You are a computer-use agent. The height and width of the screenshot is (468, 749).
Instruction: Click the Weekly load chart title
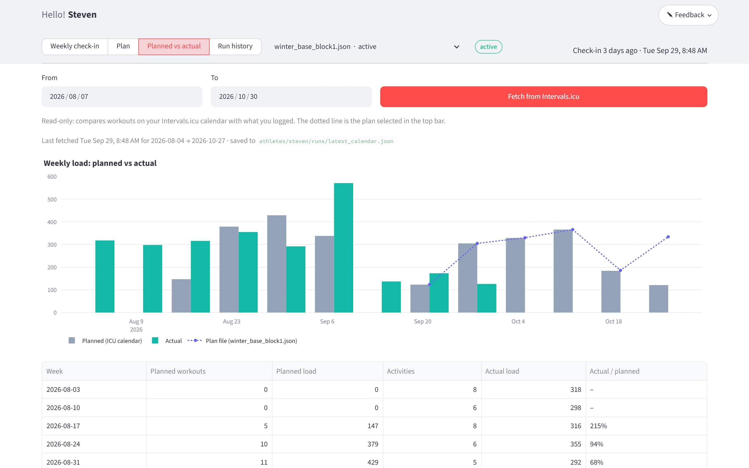(x=100, y=163)
